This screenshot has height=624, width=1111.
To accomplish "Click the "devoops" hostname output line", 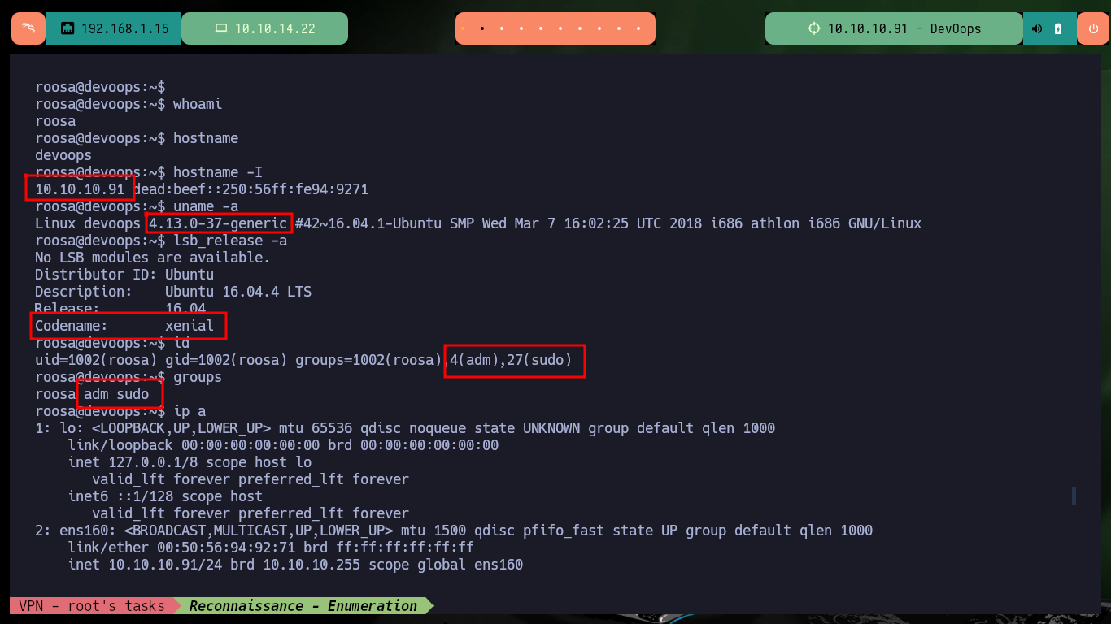I will (x=63, y=155).
